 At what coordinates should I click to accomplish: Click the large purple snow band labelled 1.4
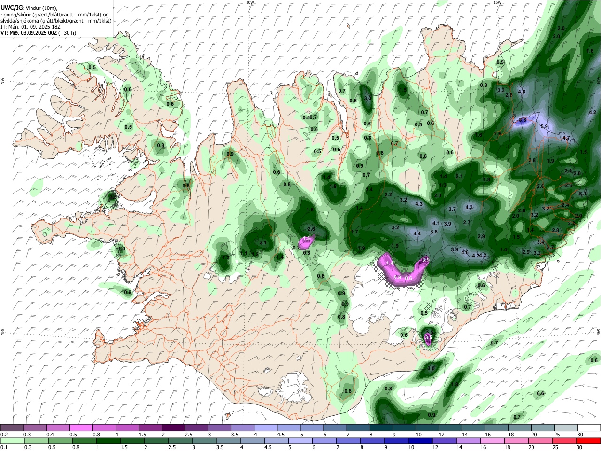pyautogui.click(x=403, y=269)
